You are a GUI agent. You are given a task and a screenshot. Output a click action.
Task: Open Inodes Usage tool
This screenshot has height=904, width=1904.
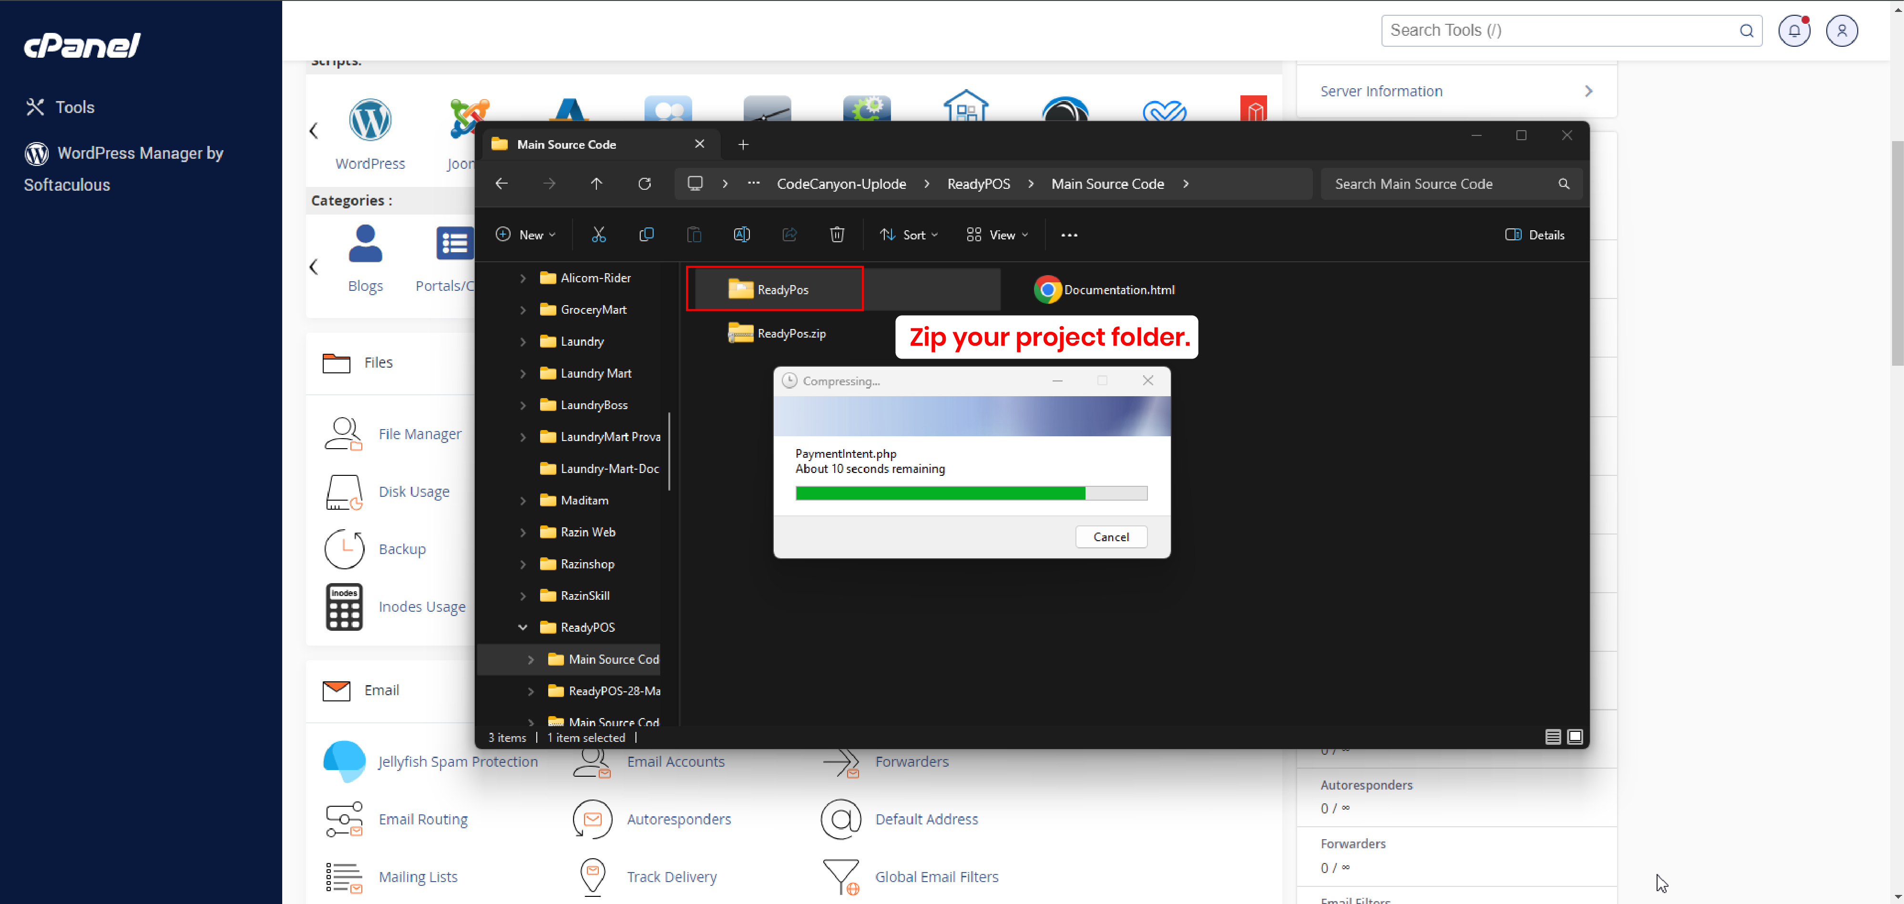point(421,607)
